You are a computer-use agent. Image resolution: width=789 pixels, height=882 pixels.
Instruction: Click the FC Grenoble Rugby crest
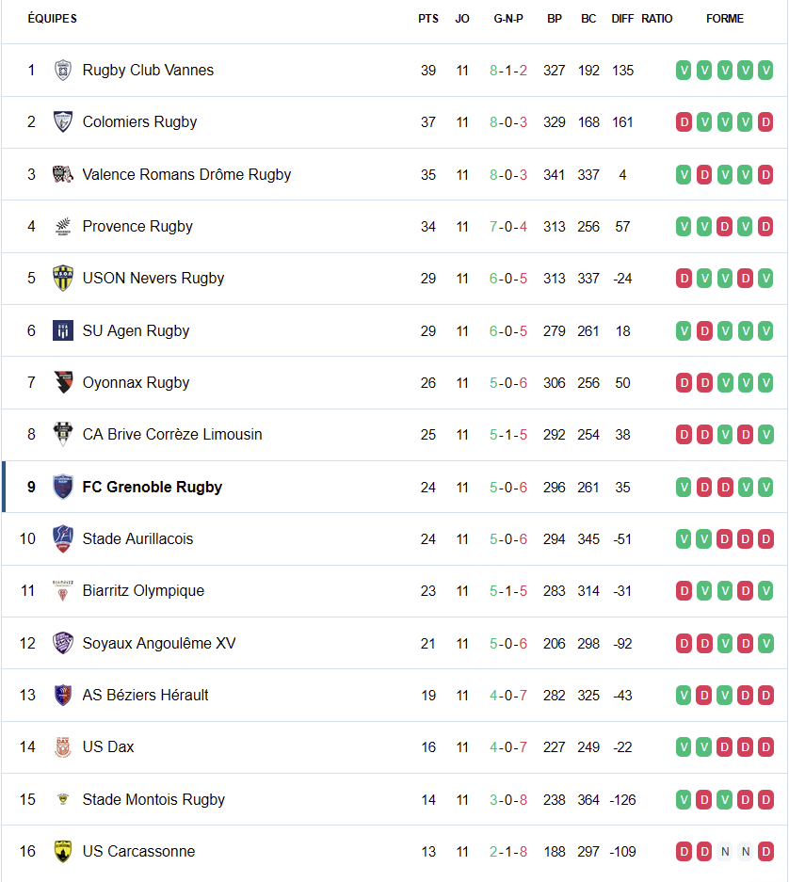coord(63,487)
